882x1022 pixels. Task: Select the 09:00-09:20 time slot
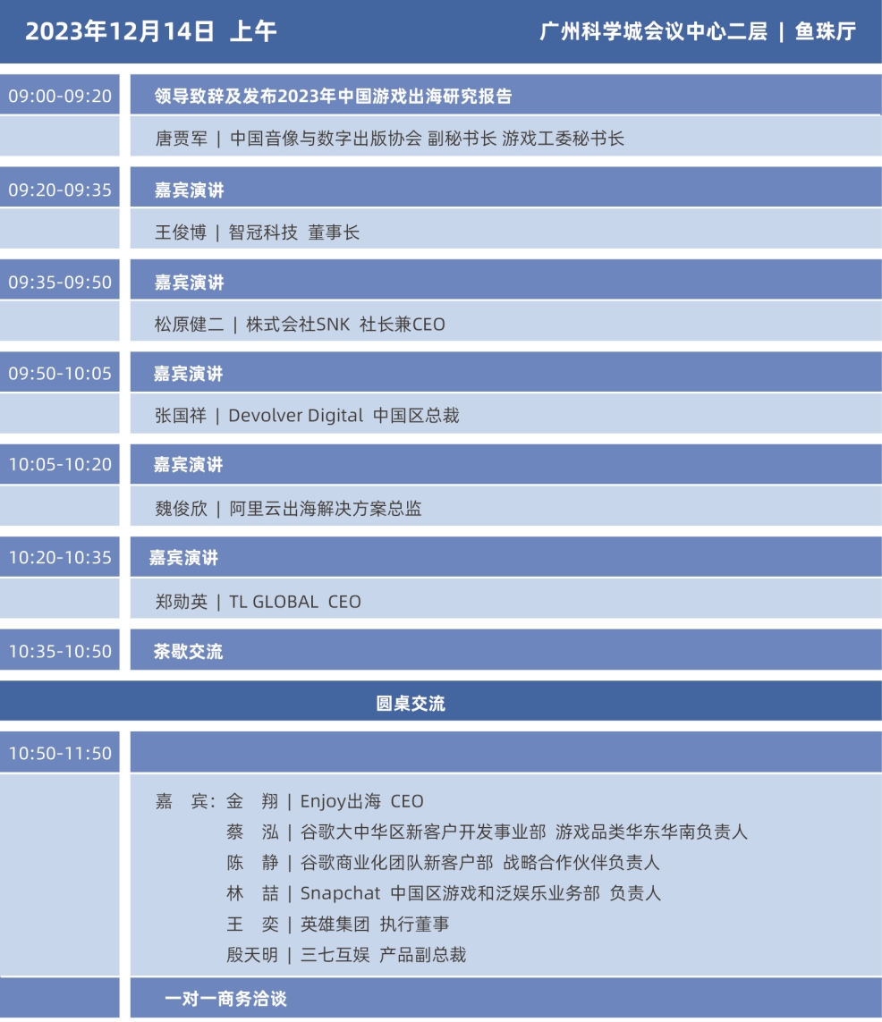pyautogui.click(x=60, y=96)
